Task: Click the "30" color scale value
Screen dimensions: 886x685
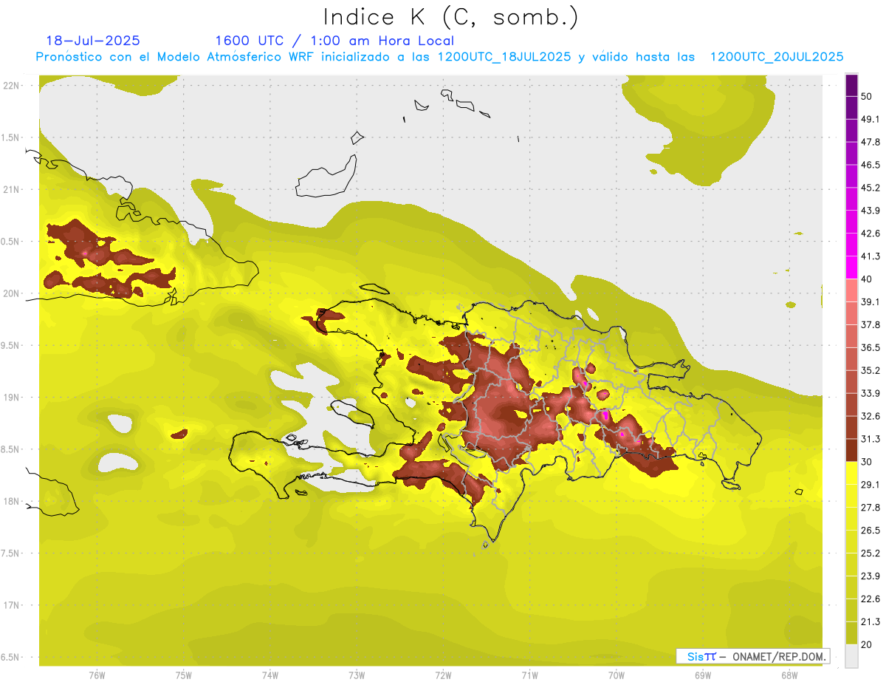Action: [867, 462]
